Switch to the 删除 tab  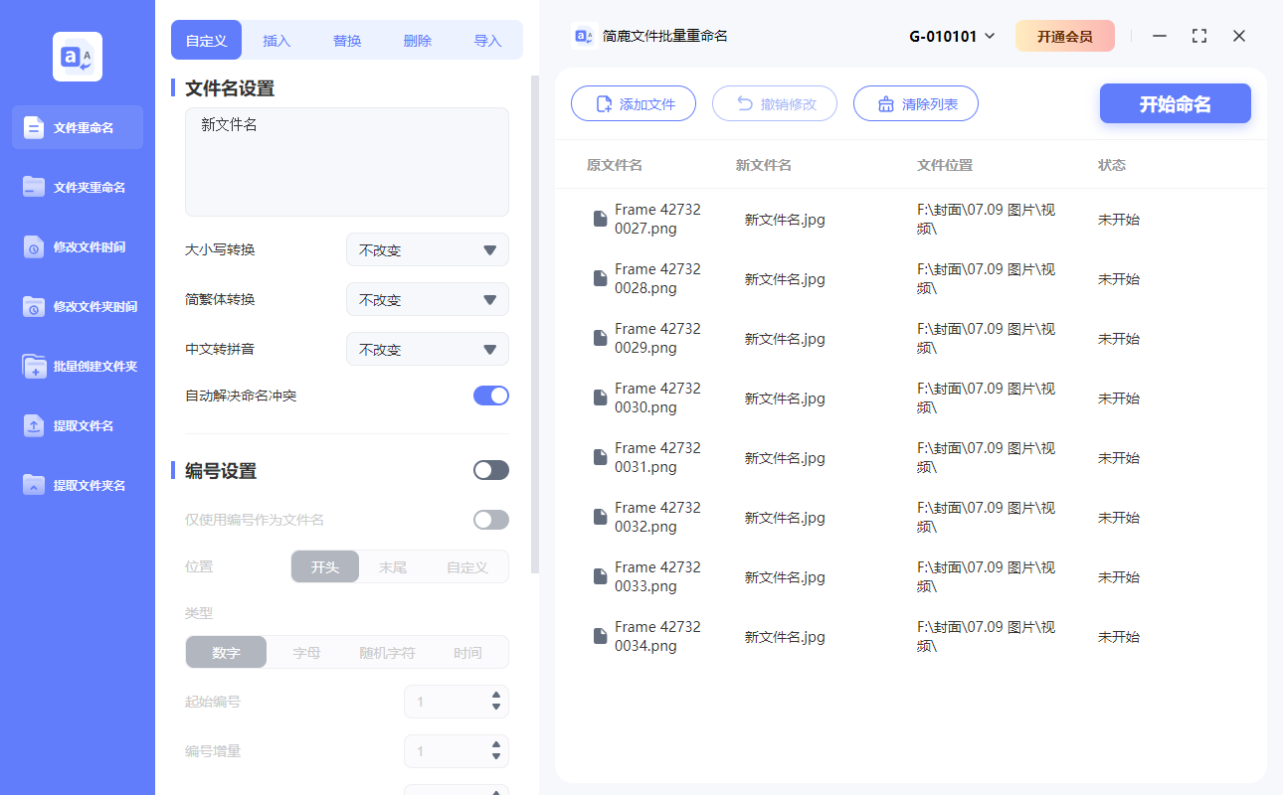418,41
